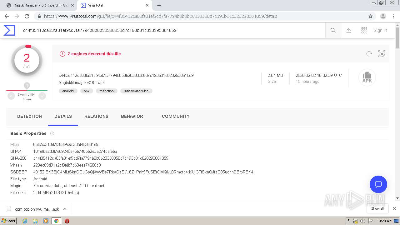Switch to the DETECTION tab
Viewport: 400px width, 225px height.
tap(29, 116)
